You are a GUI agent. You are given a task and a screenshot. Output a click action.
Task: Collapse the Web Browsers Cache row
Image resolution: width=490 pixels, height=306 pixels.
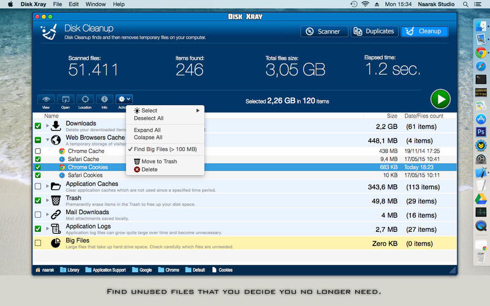(47, 140)
